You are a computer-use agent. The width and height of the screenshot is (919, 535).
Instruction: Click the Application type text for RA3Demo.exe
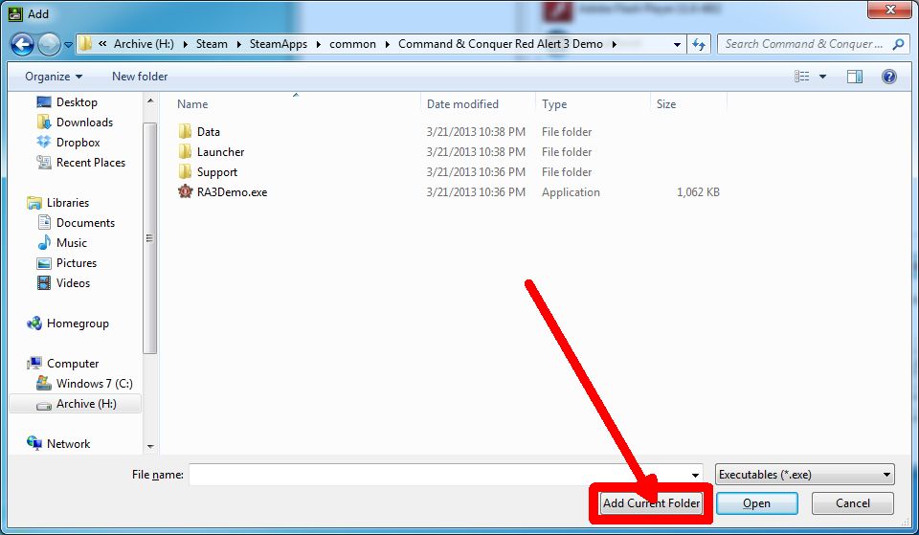(571, 192)
